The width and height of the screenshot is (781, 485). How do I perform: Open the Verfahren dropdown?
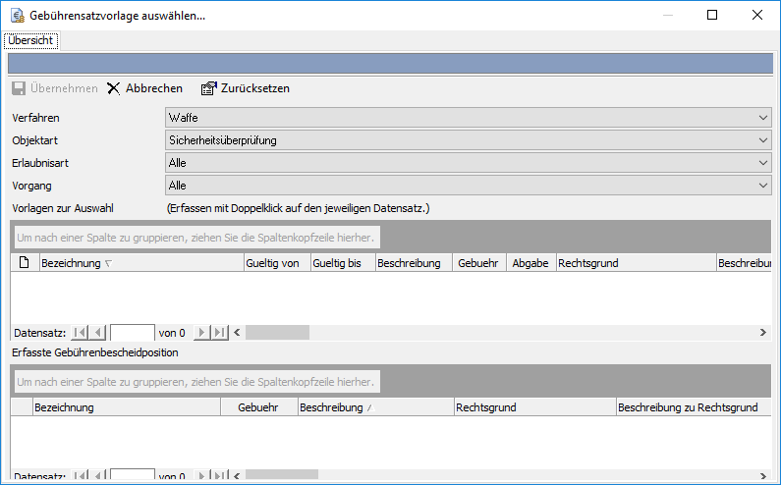tap(763, 118)
